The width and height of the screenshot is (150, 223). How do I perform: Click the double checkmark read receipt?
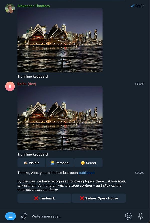tap(133, 6)
